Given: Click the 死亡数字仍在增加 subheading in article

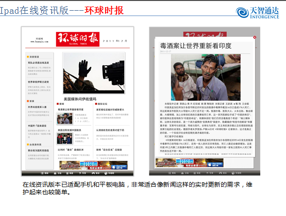Looking at the screenshot, I should point(174,136).
